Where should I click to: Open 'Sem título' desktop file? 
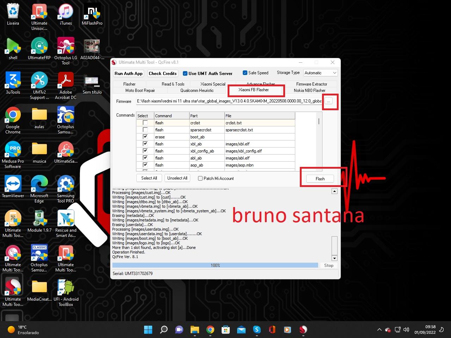[92, 83]
